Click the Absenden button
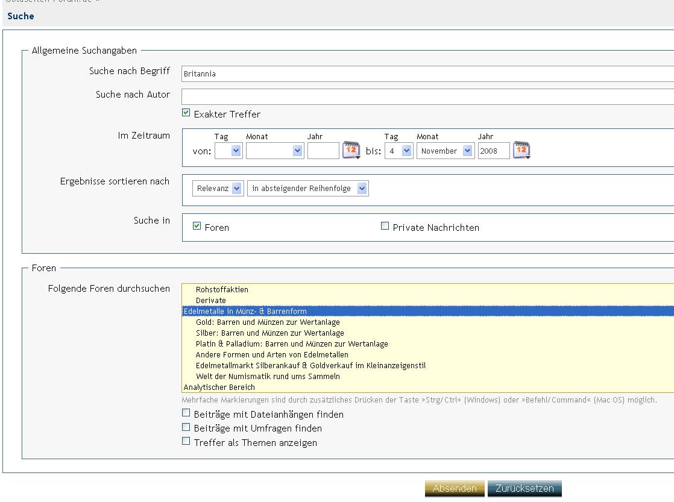The image size is (674, 502). tap(455, 489)
